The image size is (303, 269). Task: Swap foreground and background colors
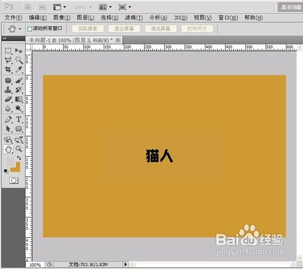click(19, 158)
